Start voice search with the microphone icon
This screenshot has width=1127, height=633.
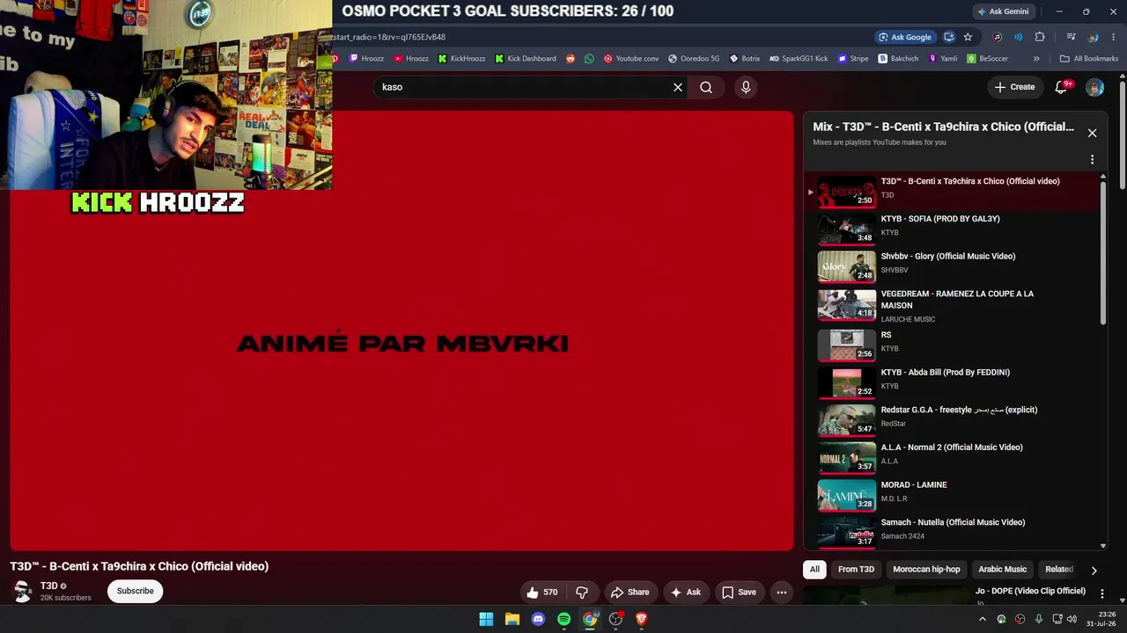click(746, 87)
